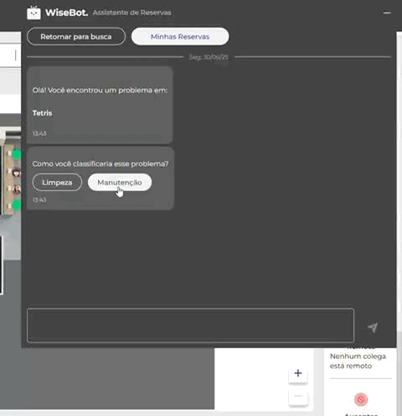Zoom out the map with the minus button
Viewport: 402px width, 416px height.
[298, 396]
